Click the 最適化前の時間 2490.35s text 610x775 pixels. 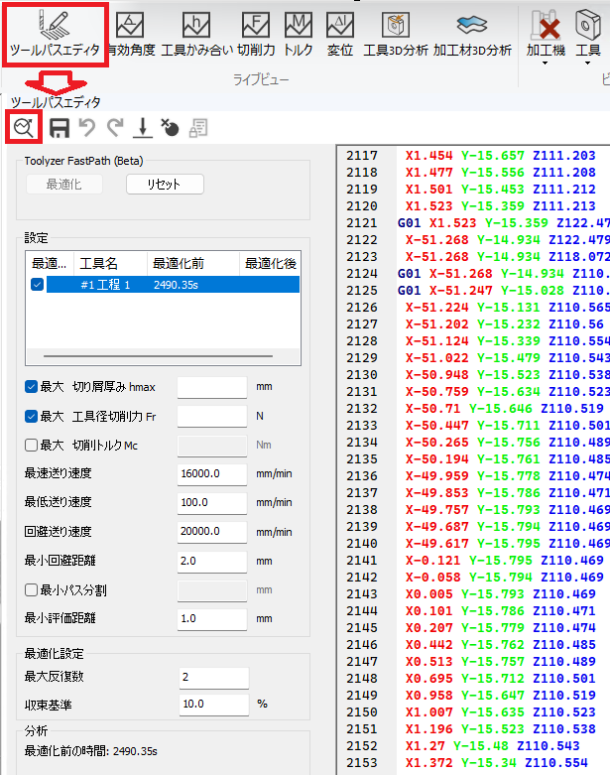tap(91, 751)
